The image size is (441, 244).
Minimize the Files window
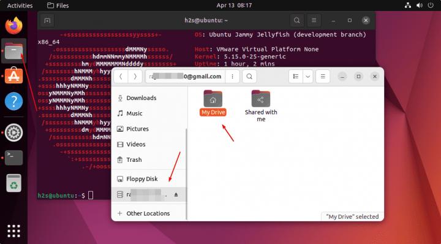click(342, 76)
